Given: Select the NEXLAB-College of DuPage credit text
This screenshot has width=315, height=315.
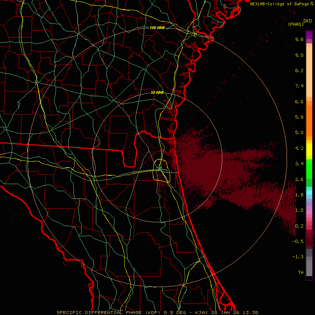Looking at the screenshot, I should coord(279,4).
